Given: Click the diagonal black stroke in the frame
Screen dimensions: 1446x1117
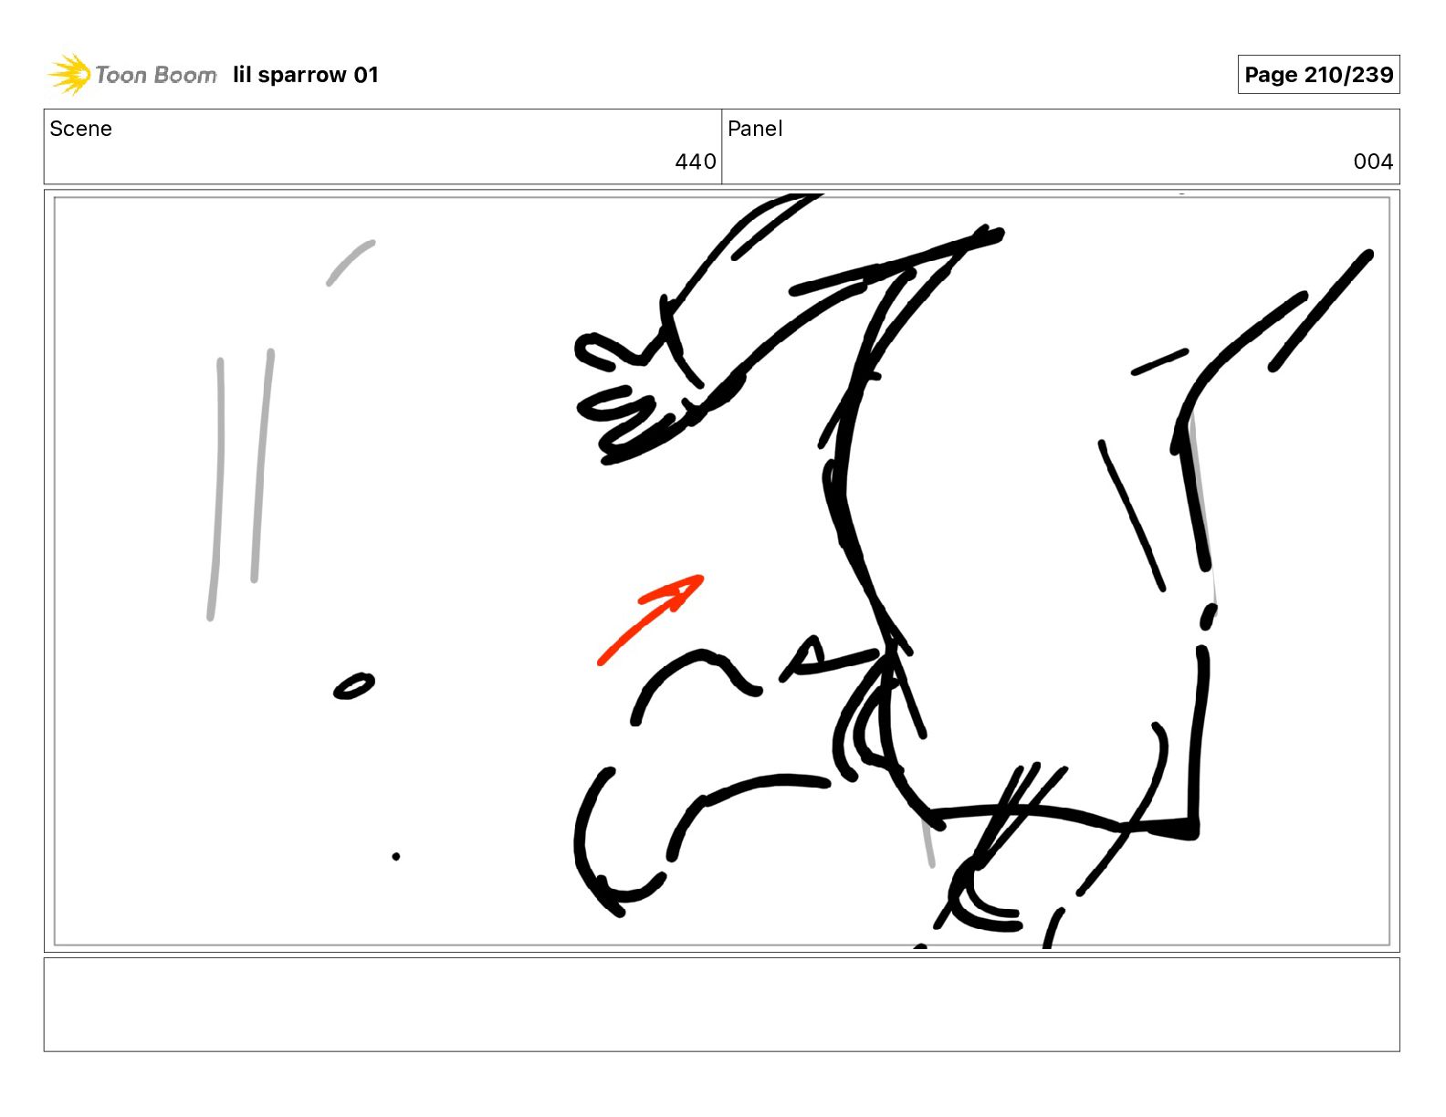Looking at the screenshot, I should point(1321,311).
